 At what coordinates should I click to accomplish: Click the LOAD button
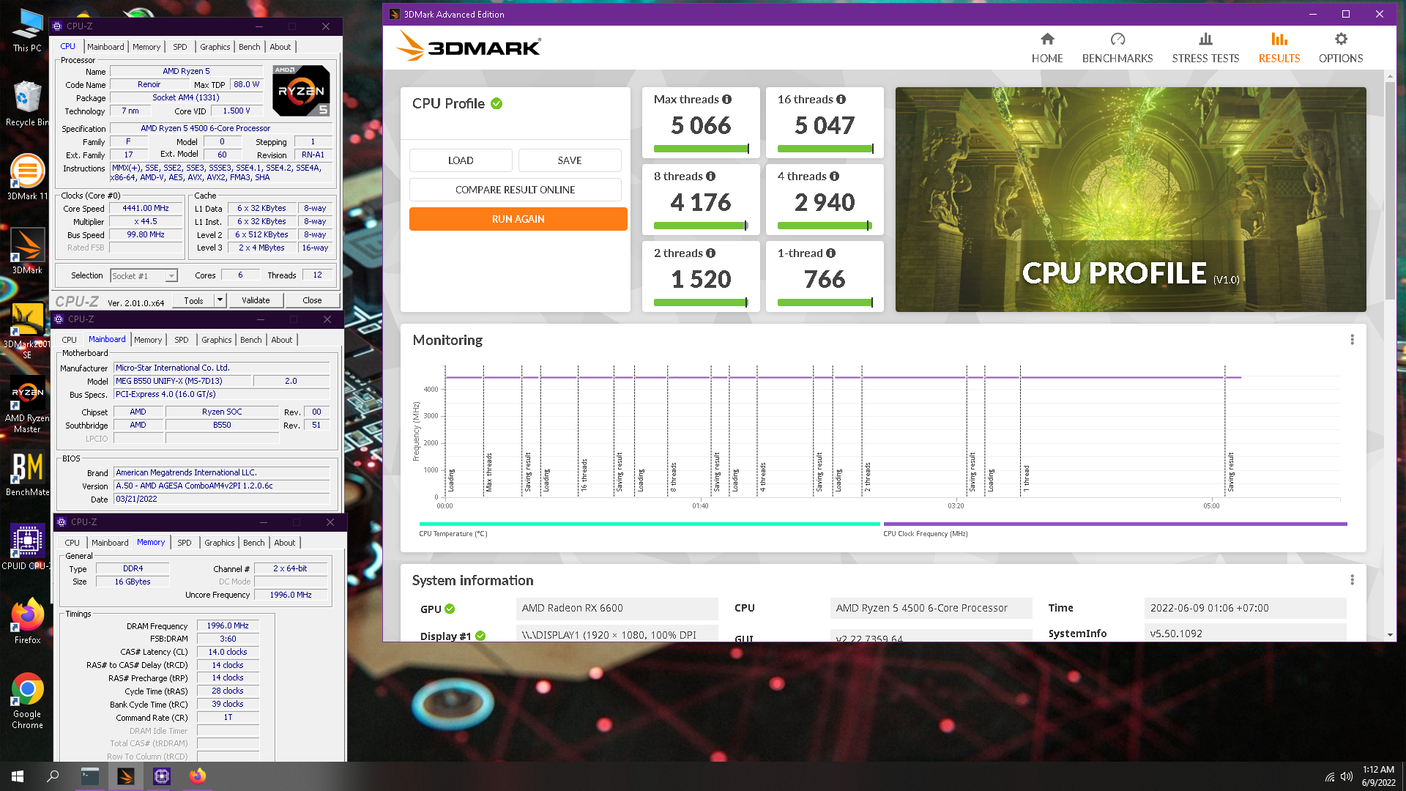[x=461, y=160]
